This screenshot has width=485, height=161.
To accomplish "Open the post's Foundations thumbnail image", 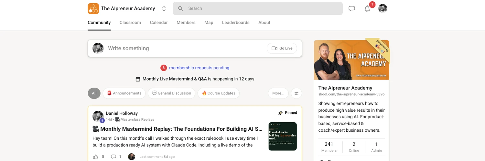I will point(283,136).
